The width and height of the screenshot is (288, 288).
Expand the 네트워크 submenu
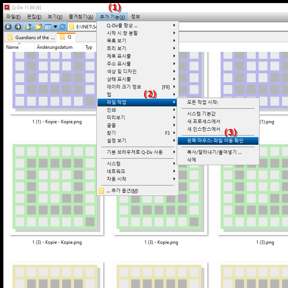(x=137, y=171)
